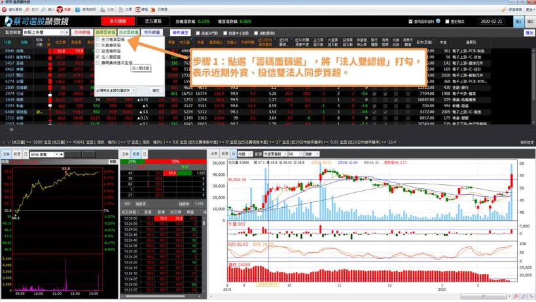Select the 日 tab above candlestick chart
Screen dimensions: 536x302
pyautogui.click(x=234, y=154)
